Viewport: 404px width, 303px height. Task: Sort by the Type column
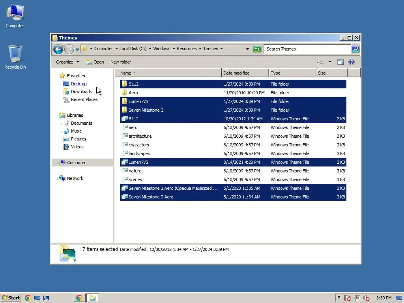click(x=292, y=73)
